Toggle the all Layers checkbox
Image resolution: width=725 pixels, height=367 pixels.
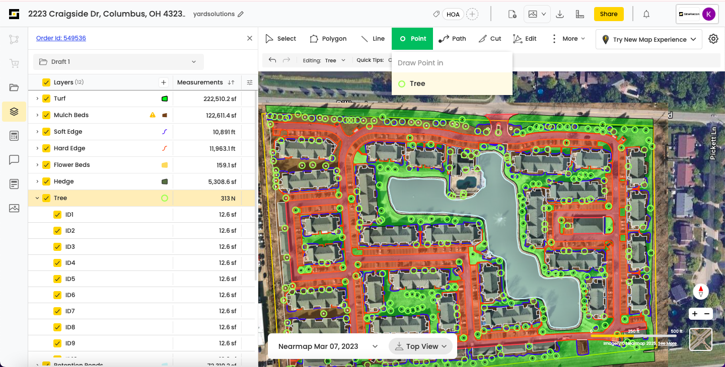(x=46, y=82)
